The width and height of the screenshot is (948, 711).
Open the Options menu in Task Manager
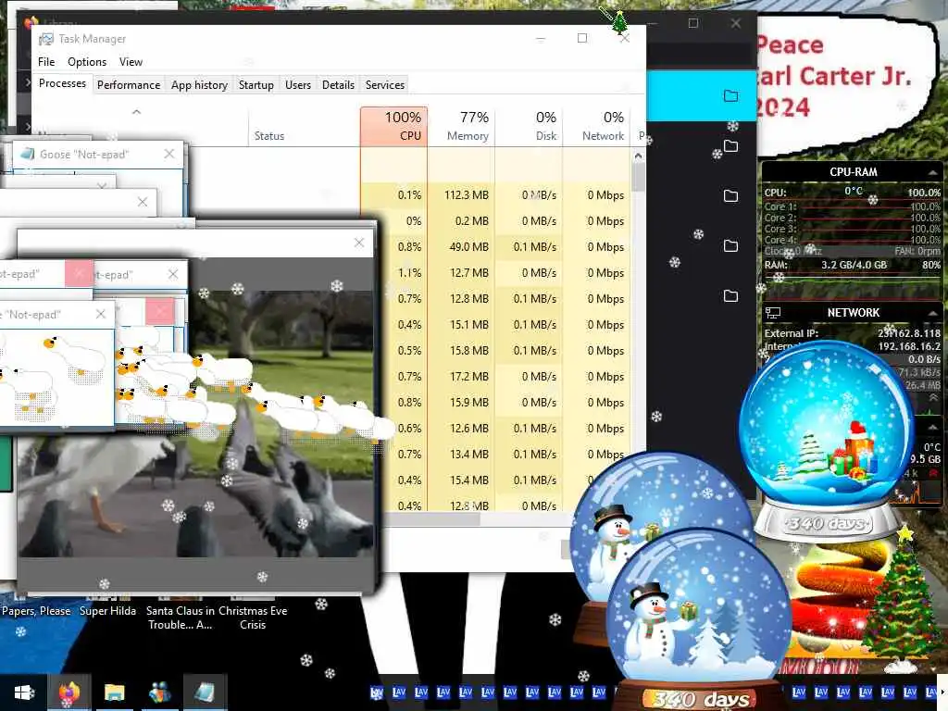86,62
